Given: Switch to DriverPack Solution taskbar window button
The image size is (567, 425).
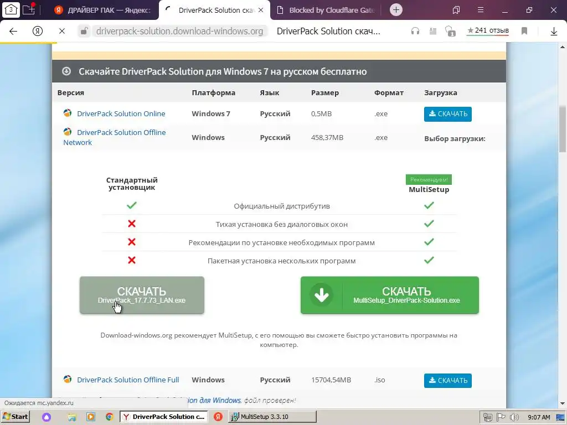Looking at the screenshot, I should pos(164,417).
